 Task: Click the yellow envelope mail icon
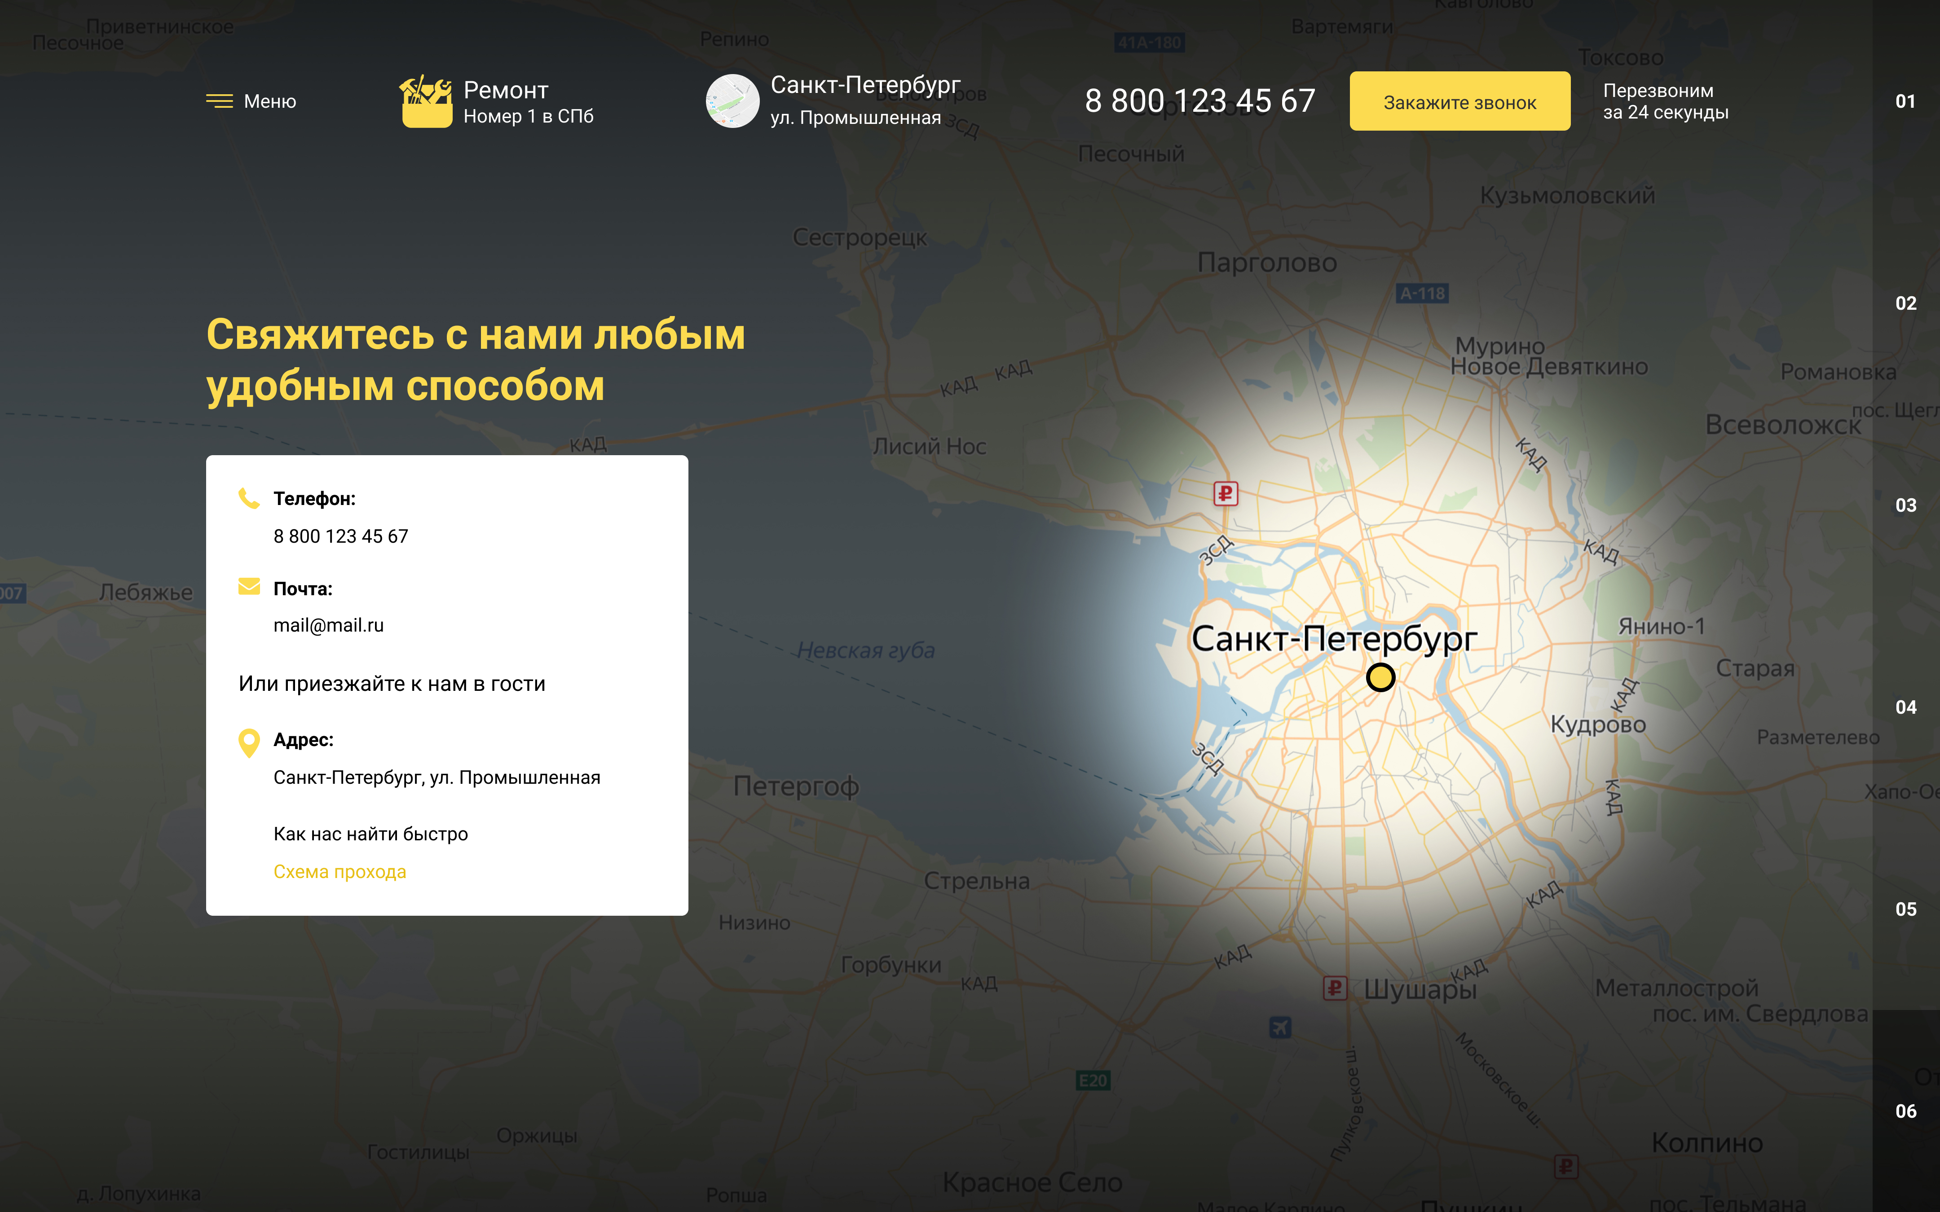249,587
